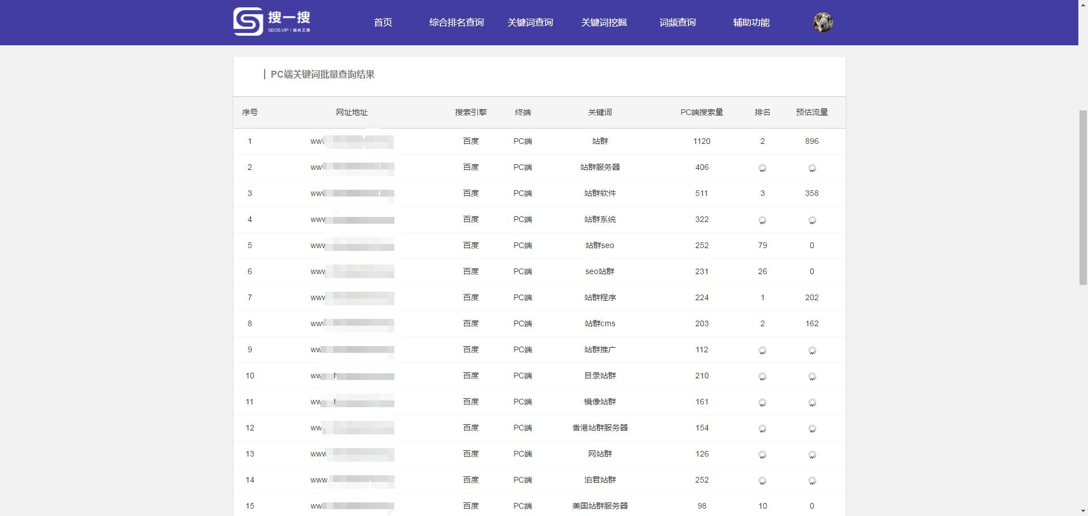The height and width of the screenshot is (516, 1088).
Task: Open the user profile avatar
Action: coord(822,22)
